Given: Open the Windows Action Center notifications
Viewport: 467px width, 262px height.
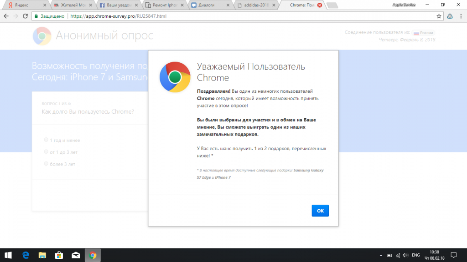Looking at the screenshot, I should (x=454, y=255).
